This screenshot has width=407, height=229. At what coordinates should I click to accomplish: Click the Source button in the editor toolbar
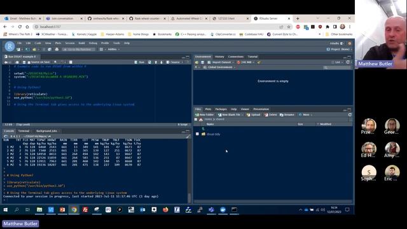click(x=174, y=62)
